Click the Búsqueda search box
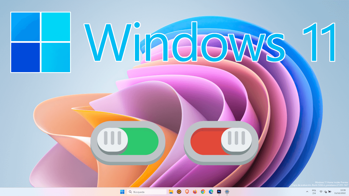The image size is (349, 196). pyautogui.click(x=147, y=192)
